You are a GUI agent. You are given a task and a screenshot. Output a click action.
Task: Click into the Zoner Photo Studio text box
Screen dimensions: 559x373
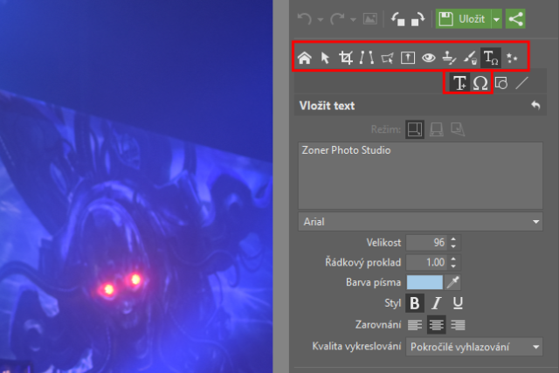point(420,176)
